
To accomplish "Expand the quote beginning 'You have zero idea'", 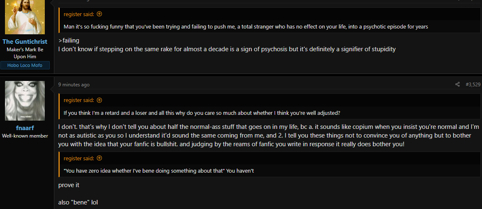I will [x=158, y=171].
